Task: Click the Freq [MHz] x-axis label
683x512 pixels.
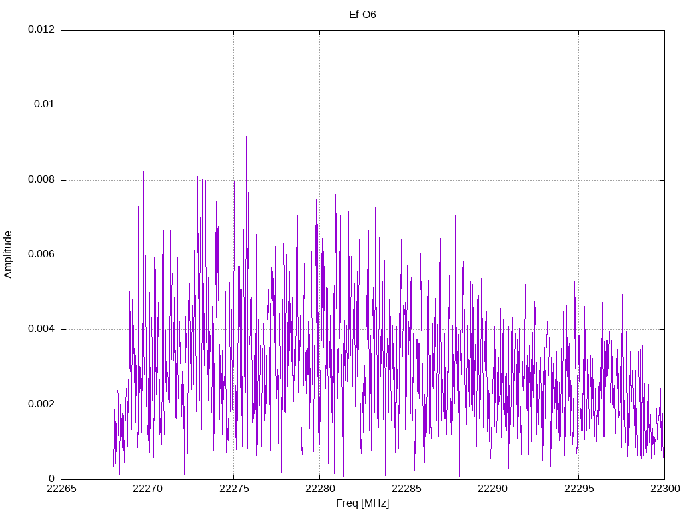Action: (362, 503)
